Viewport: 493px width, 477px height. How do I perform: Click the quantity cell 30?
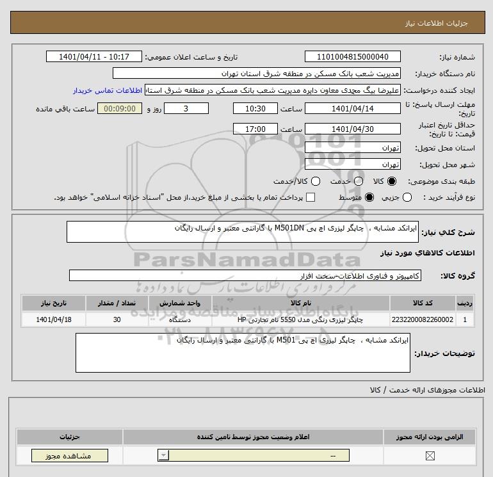click(117, 319)
